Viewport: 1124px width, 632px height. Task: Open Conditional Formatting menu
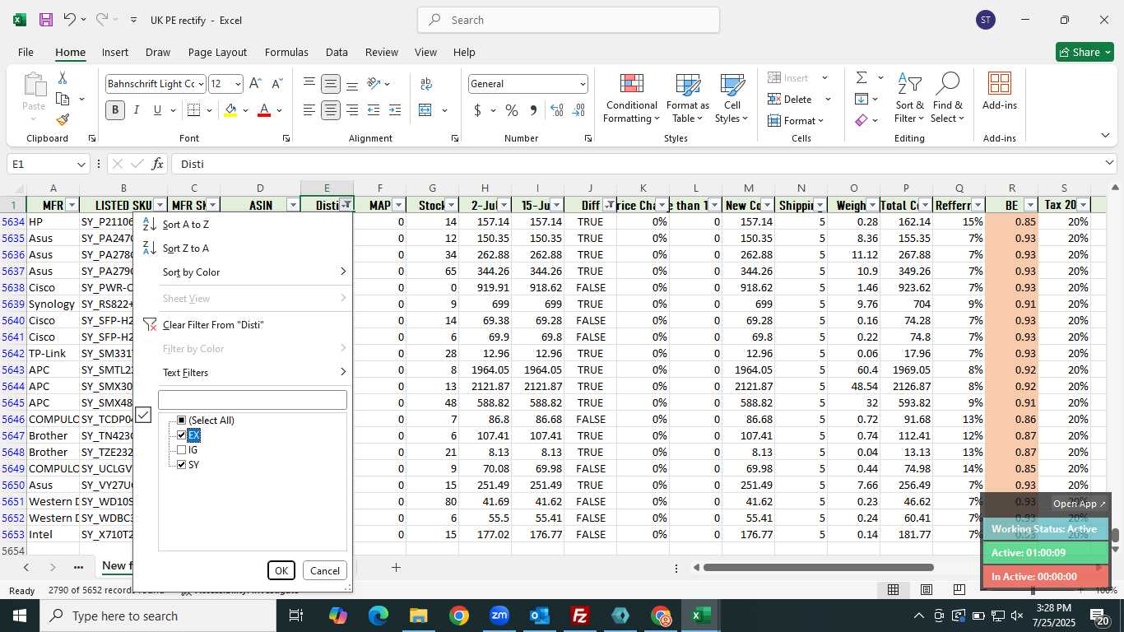pyautogui.click(x=631, y=99)
